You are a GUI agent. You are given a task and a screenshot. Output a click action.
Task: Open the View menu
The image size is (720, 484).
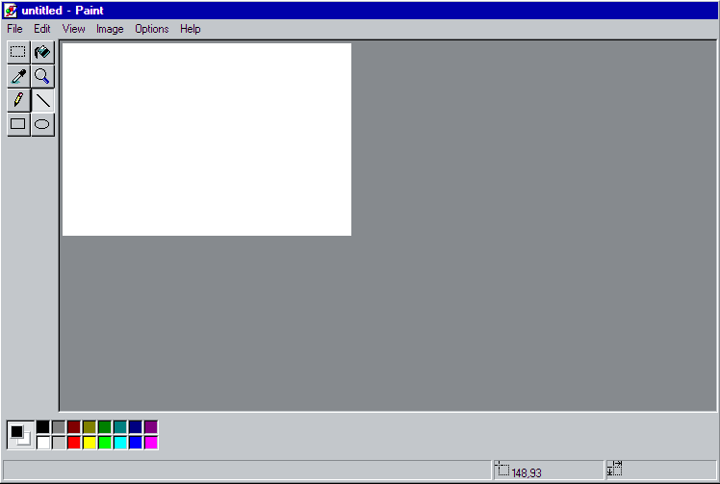click(73, 29)
